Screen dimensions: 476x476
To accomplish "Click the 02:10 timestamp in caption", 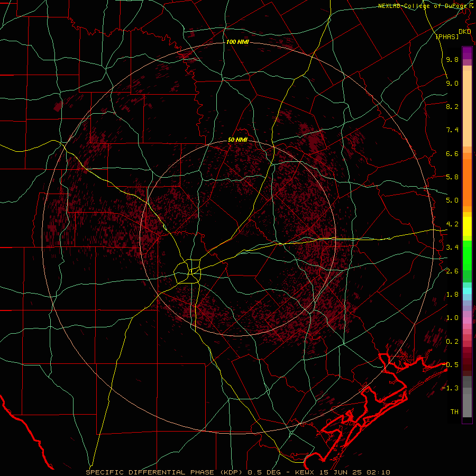I will (378, 472).
